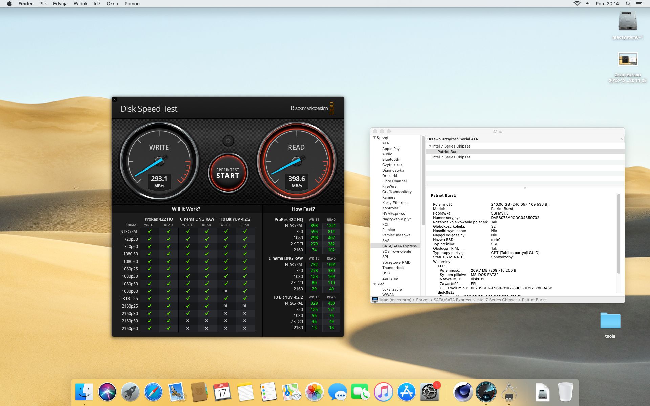The image size is (650, 406).
Task: Select Patriot Burst in the device tree
Action: (x=449, y=152)
